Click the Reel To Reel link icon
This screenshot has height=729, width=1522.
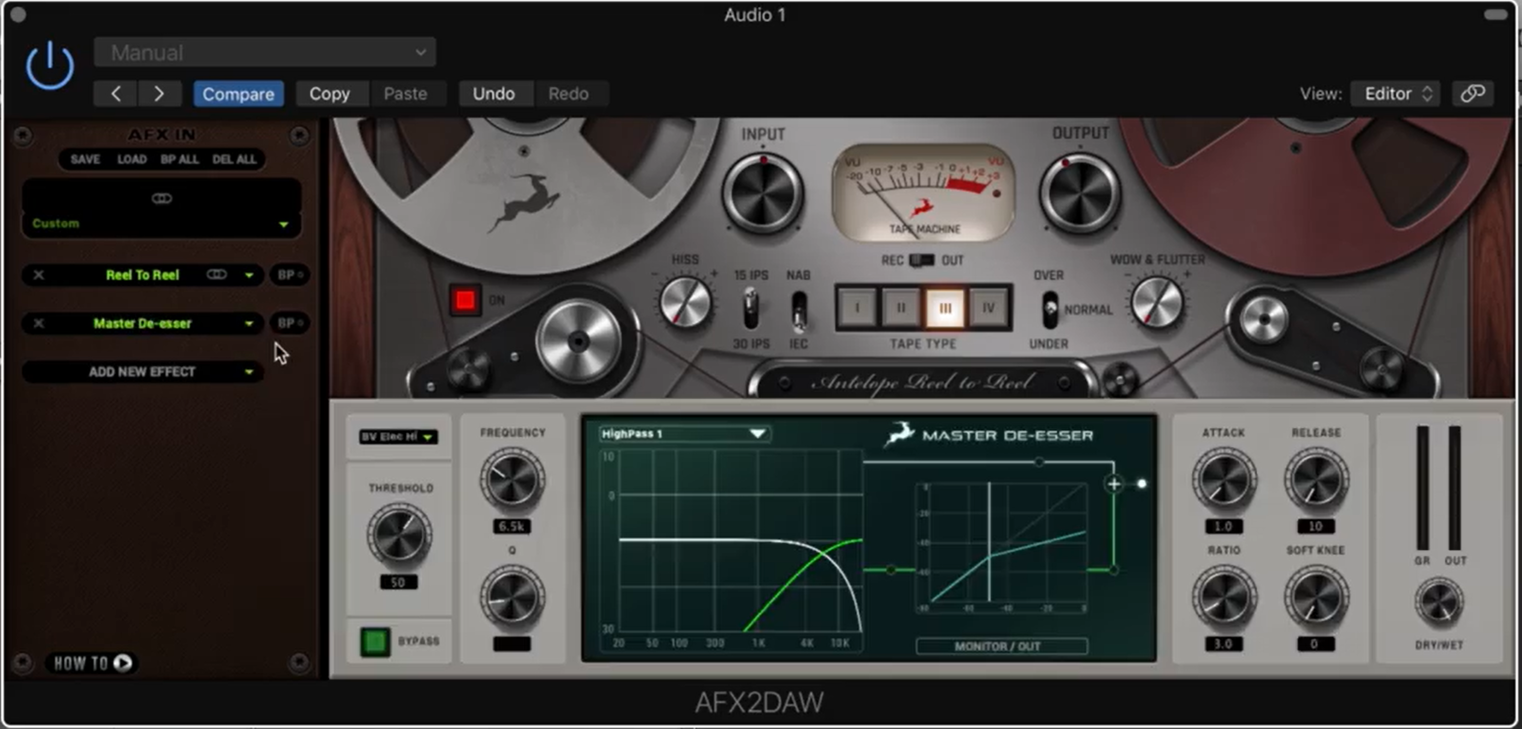(216, 274)
